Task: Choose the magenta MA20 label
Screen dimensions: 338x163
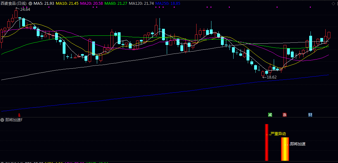Action: tap(92, 3)
